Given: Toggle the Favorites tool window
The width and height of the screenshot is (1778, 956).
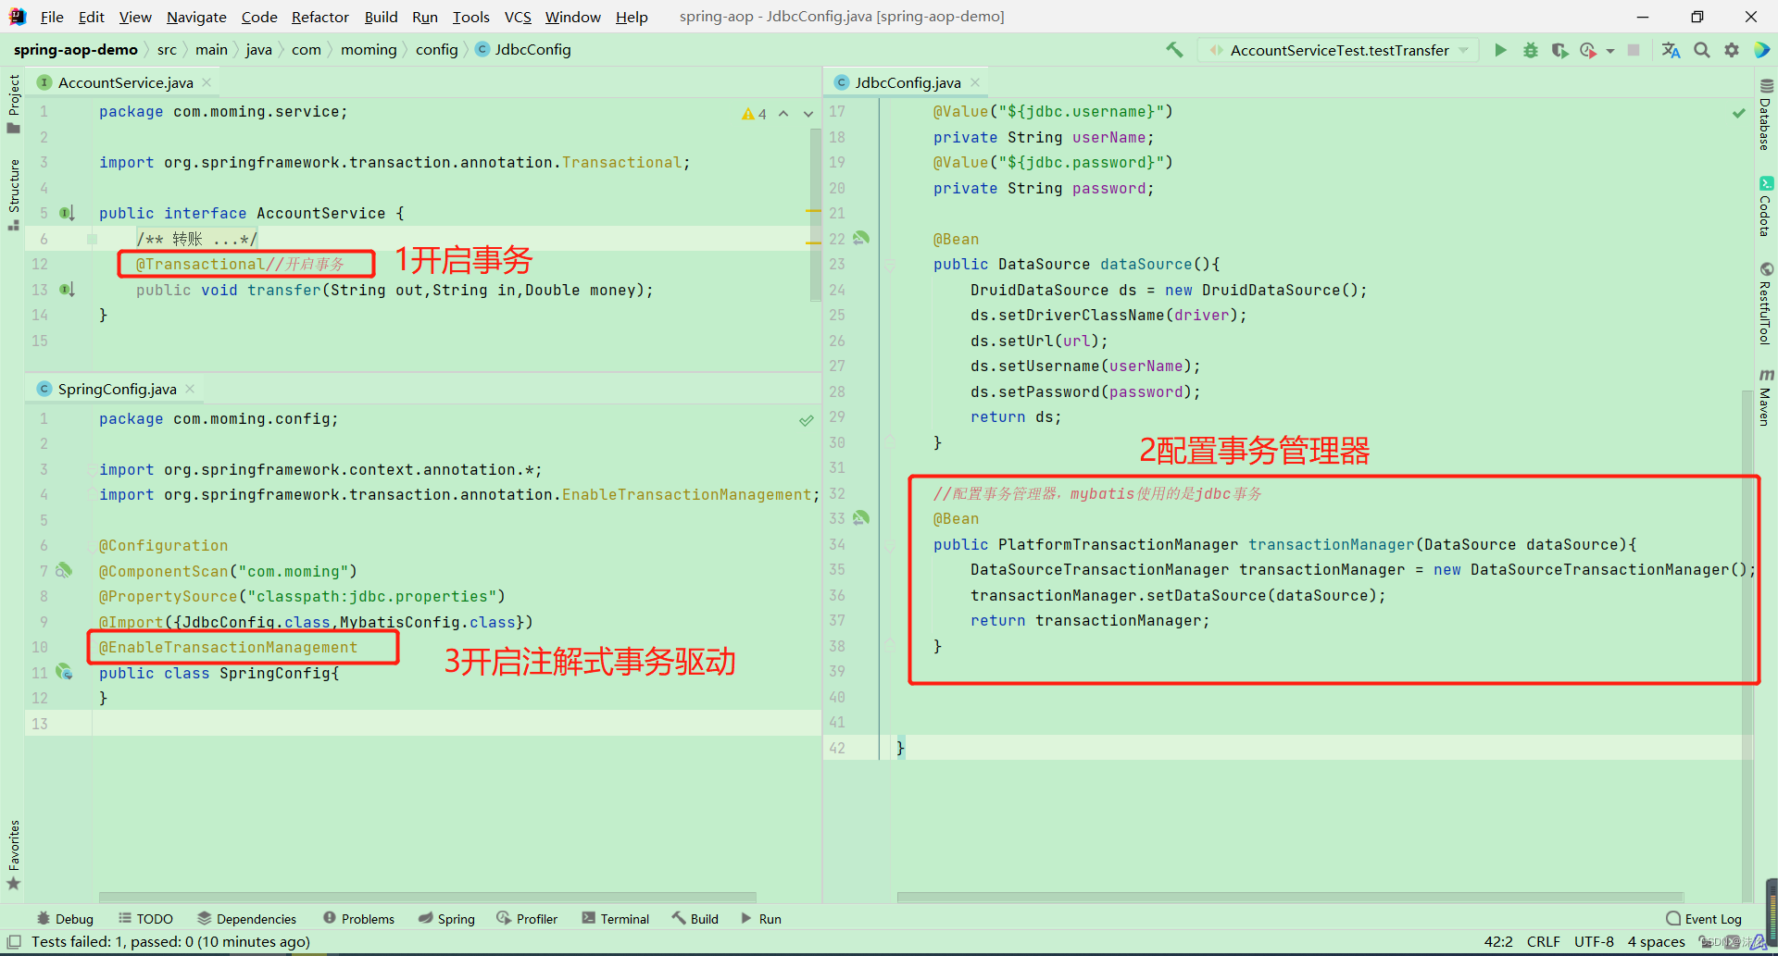Looking at the screenshot, I should point(13,854).
